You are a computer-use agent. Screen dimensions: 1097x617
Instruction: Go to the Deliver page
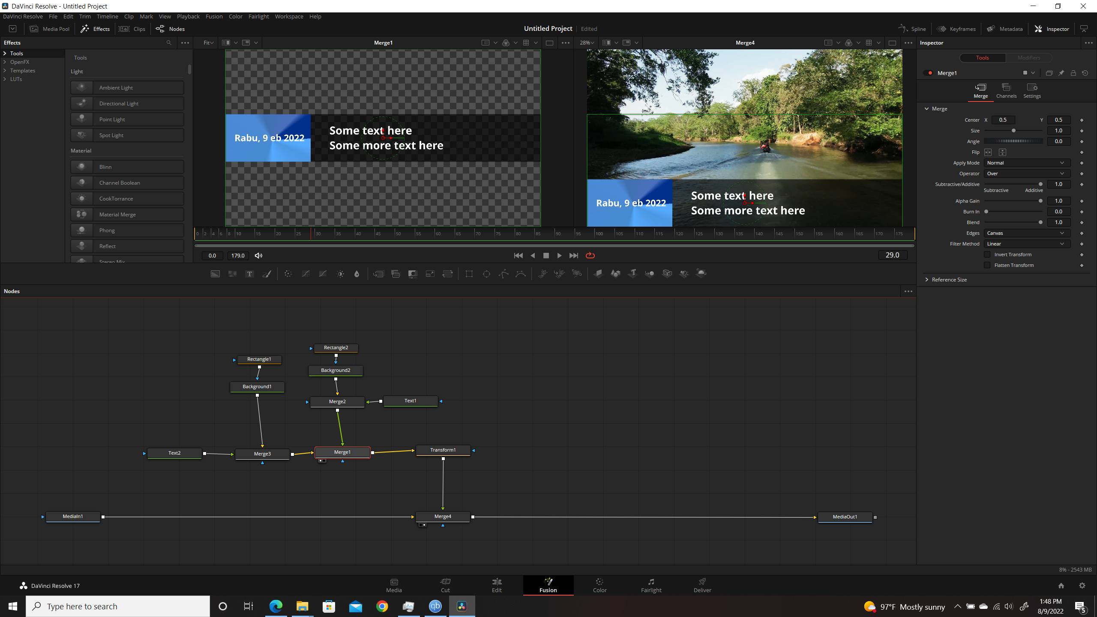[702, 585]
